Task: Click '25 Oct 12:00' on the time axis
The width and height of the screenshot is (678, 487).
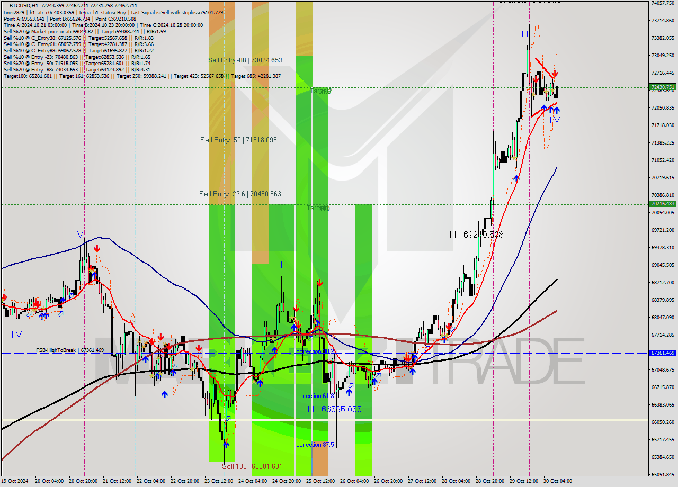Action: 322,481
